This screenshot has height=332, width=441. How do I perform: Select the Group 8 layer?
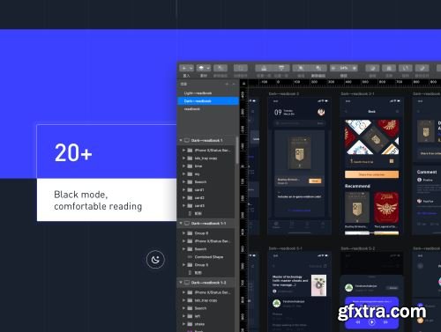[x=206, y=233]
